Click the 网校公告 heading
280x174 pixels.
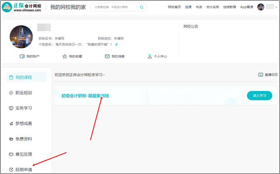coord(191,26)
